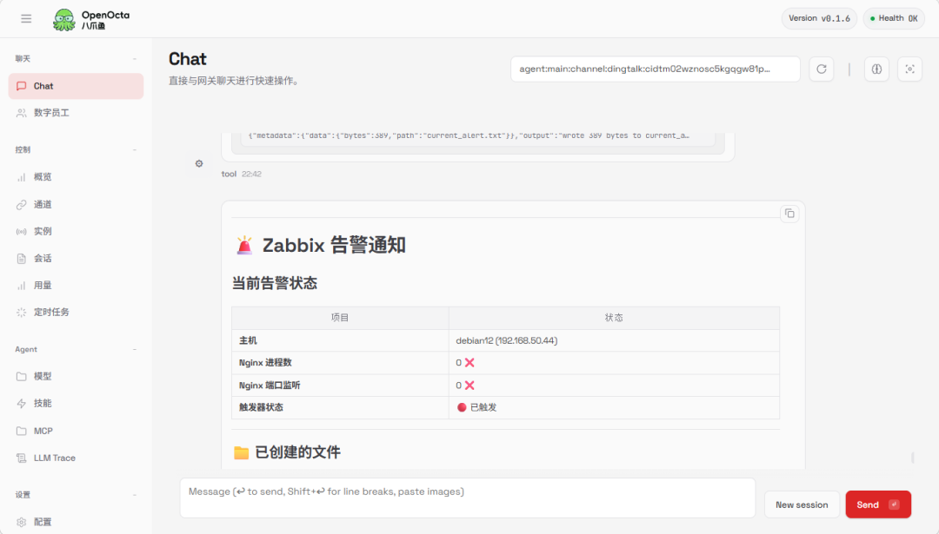Open 数字员工 in sidebar

76,113
